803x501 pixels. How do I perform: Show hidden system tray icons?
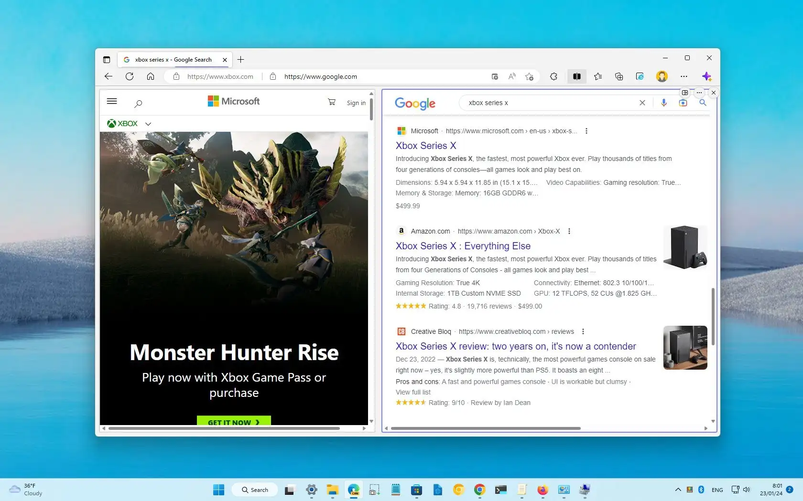coord(678,490)
